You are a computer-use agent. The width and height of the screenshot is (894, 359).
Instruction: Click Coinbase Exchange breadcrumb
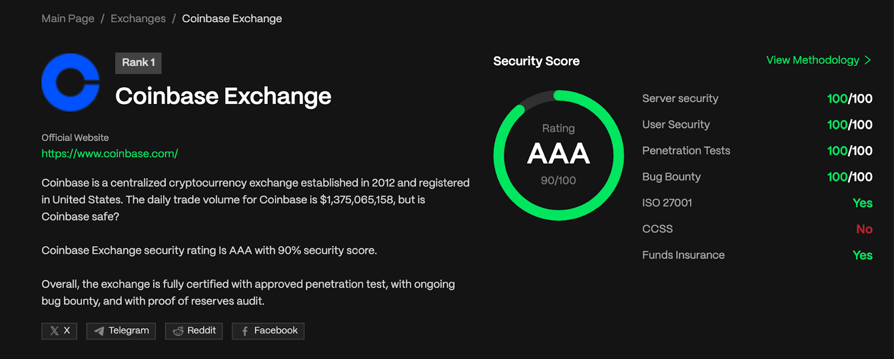point(232,18)
